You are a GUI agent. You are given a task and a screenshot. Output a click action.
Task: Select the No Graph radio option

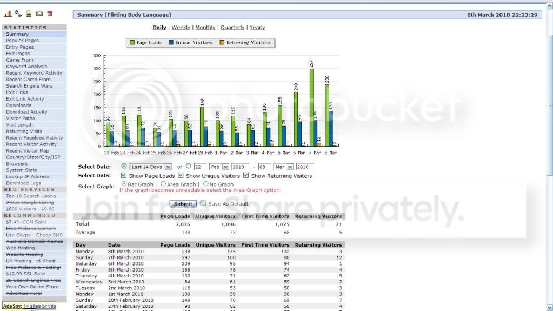click(205, 183)
